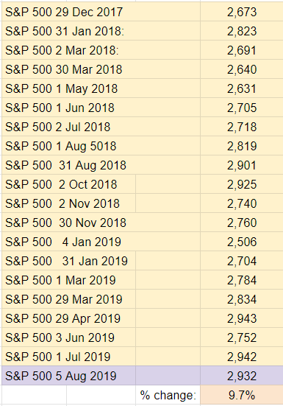The image size is (283, 406).
Task: Select the S&P 500 3 Jun 2019 cell
Action: tap(68, 337)
